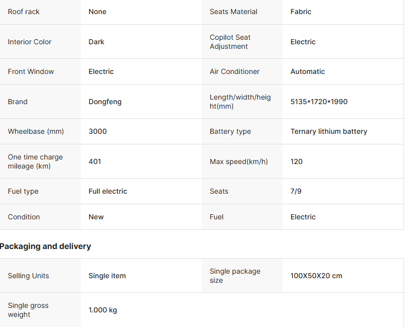Select the 'Air Conditioner' label
Screen dimensions: 405x327
click(235, 71)
